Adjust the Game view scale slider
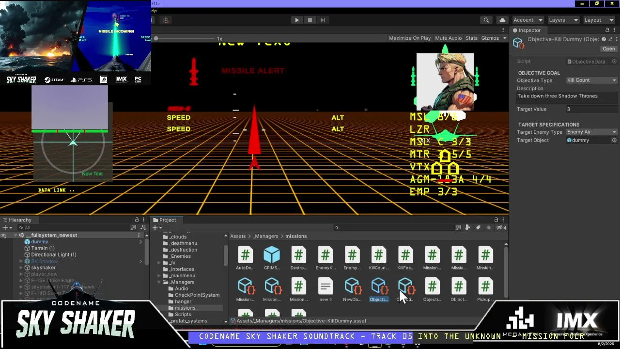The image size is (620, 349). 184,38
